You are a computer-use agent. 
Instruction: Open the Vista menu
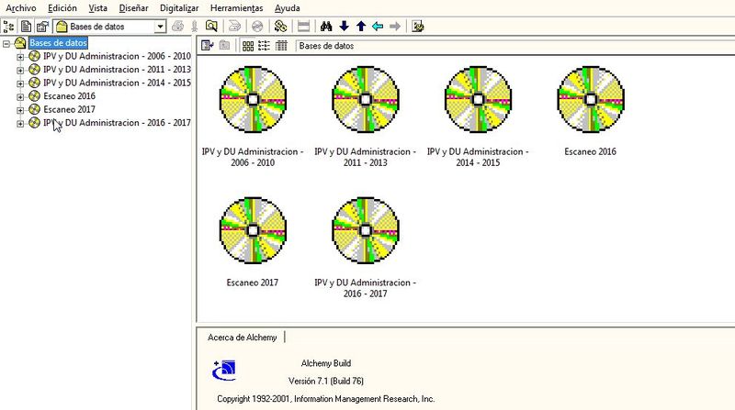point(97,8)
